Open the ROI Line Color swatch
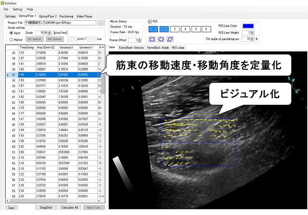Image resolution: width=308 pixels, height=215 pixels. click(248, 26)
